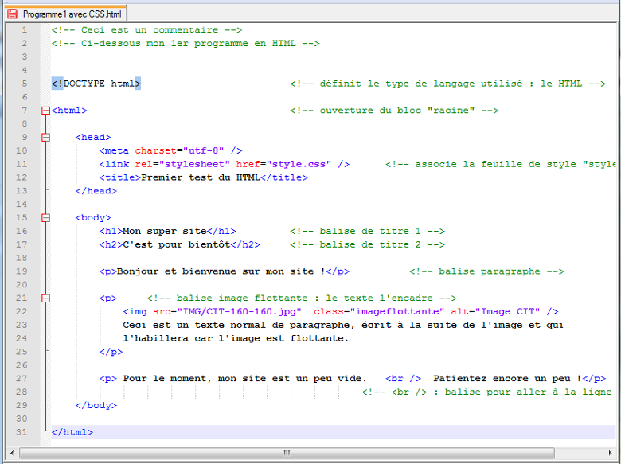Viewport: 621px width, 464px height.
Task: Click the red save-state icon on the file tab
Action: coord(12,14)
